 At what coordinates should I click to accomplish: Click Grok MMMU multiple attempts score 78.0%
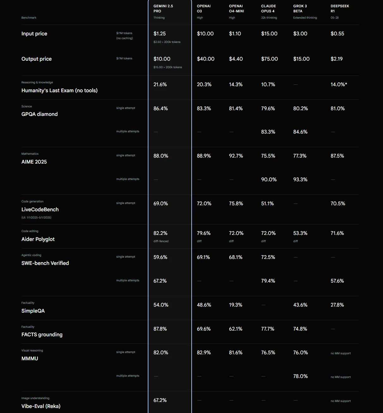[x=301, y=376]
